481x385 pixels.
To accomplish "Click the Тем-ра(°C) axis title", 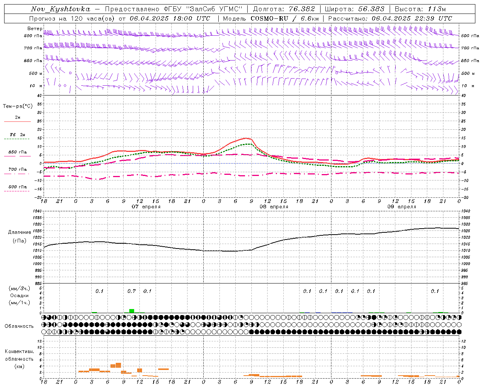I will 18,106.
